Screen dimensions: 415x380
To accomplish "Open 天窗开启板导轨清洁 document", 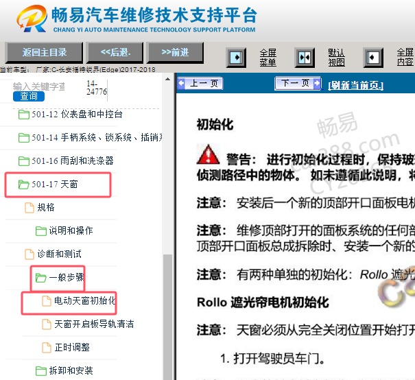I will pyautogui.click(x=94, y=324).
